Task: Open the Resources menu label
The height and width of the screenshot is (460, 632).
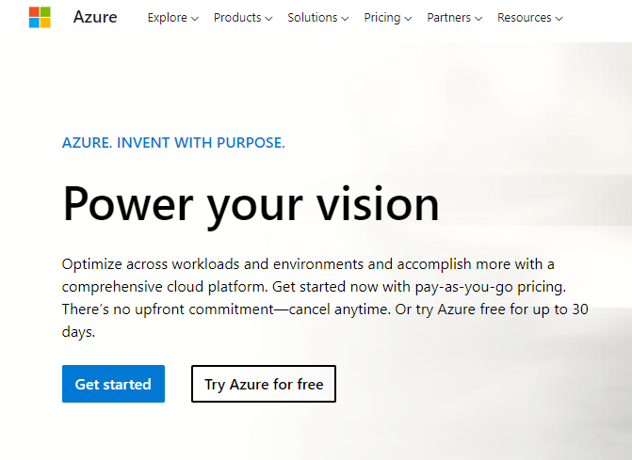Action: click(x=524, y=18)
